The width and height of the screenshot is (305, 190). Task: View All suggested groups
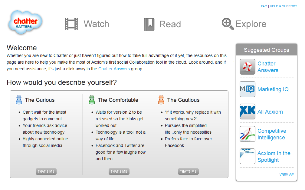pyautogui.click(x=286, y=174)
